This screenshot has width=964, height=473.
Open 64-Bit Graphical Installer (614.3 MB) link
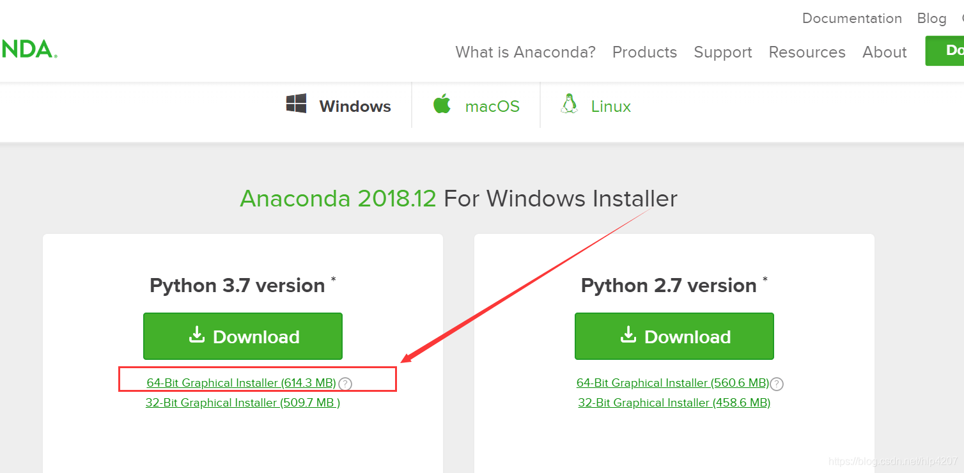pyautogui.click(x=241, y=383)
